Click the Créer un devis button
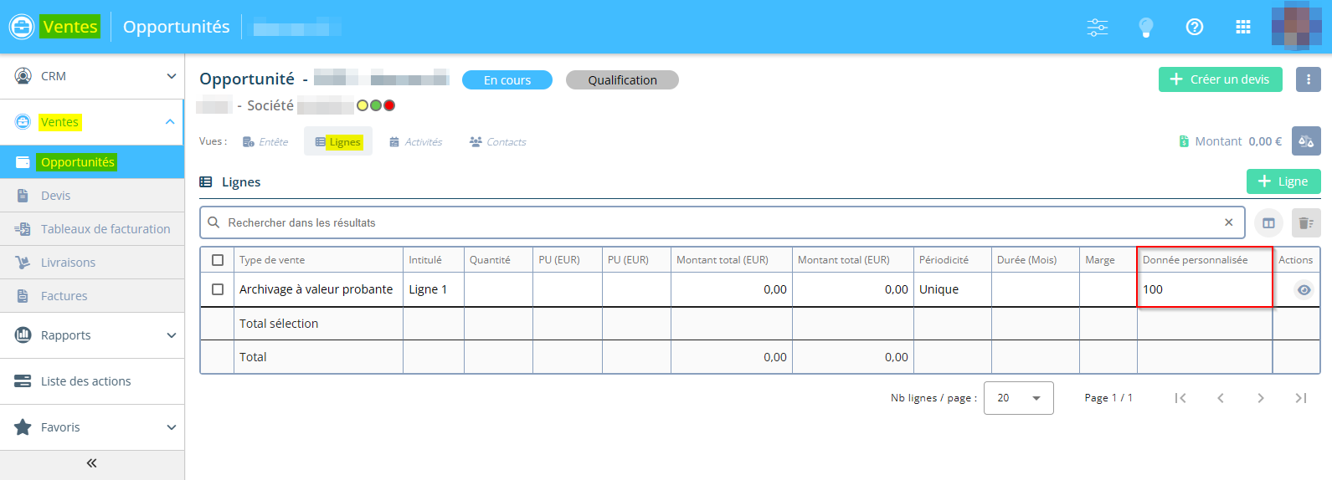This screenshot has width=1332, height=480. point(1220,79)
